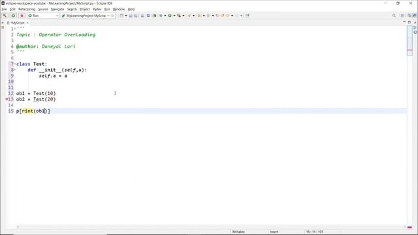Viewport: 418px width, 235px height.
Task: Click the 'Writable' status bar entry
Action: pyautogui.click(x=238, y=232)
